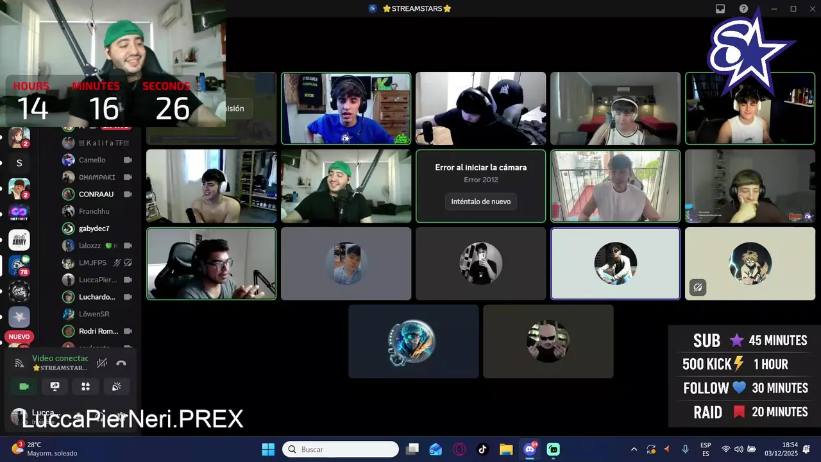821x462 pixels.
Task: Click camera icon next to Camello
Action: pyautogui.click(x=128, y=160)
